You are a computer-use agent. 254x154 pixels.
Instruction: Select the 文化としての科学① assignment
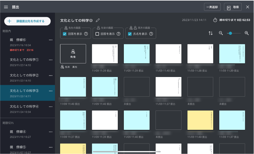pos(27,62)
